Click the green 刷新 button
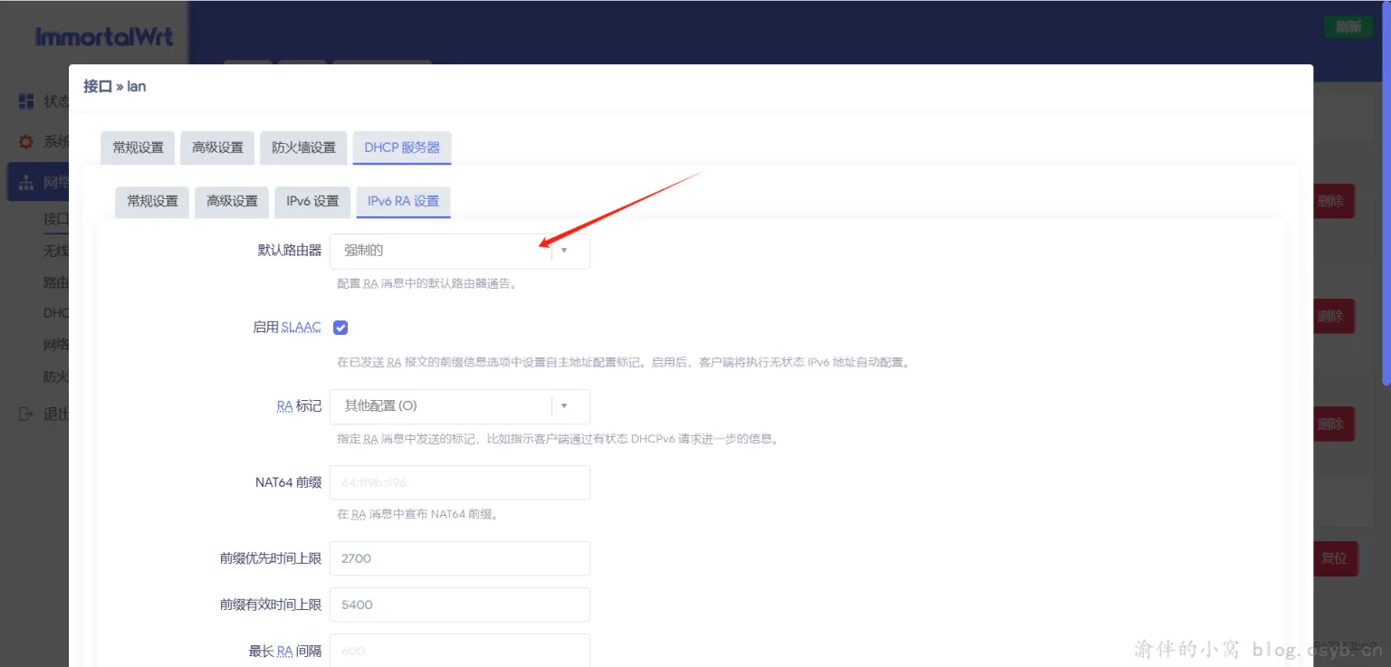The height and width of the screenshot is (667, 1391). 1348,27
